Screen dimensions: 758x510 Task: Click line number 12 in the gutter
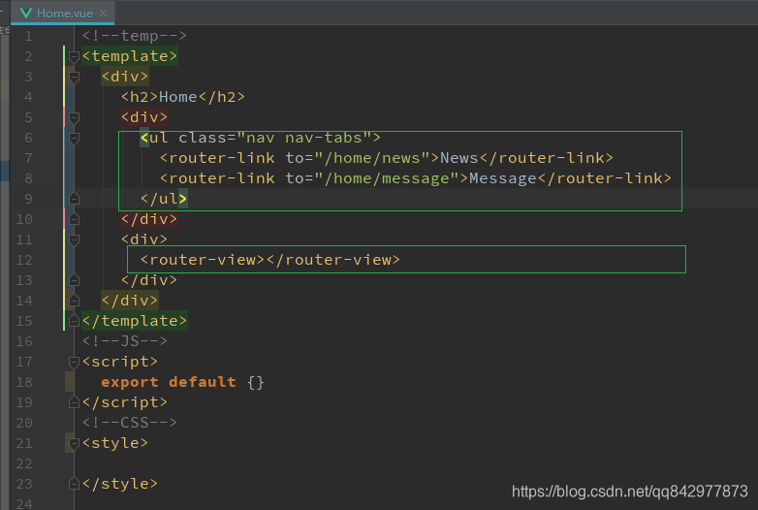(24, 260)
